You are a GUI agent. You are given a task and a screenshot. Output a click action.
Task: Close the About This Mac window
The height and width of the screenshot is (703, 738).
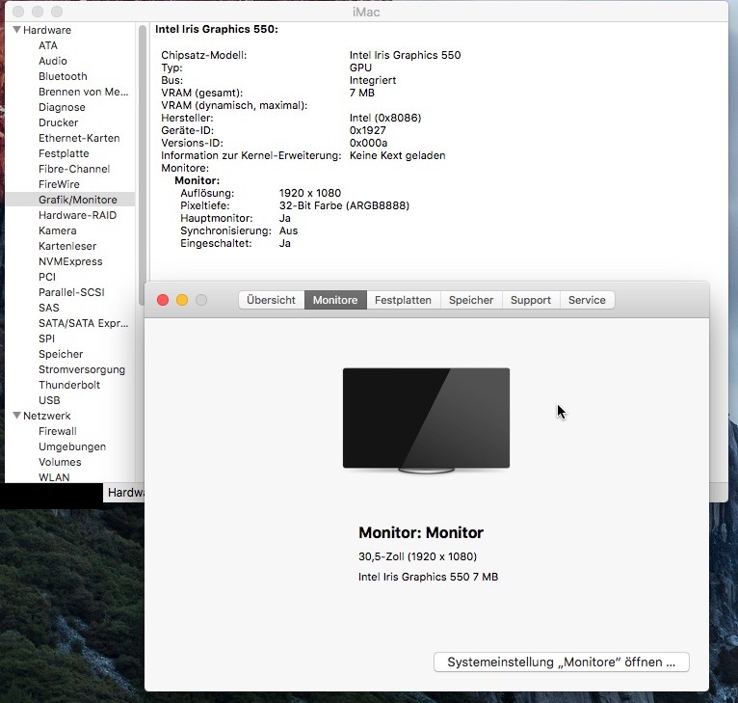click(163, 300)
